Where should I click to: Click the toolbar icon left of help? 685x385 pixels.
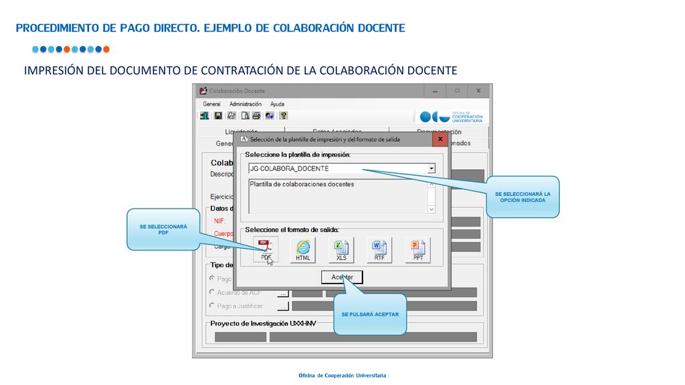[270, 116]
